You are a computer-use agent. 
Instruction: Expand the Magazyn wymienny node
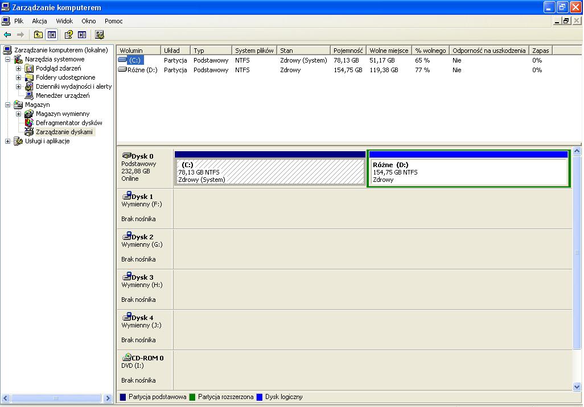(x=18, y=114)
